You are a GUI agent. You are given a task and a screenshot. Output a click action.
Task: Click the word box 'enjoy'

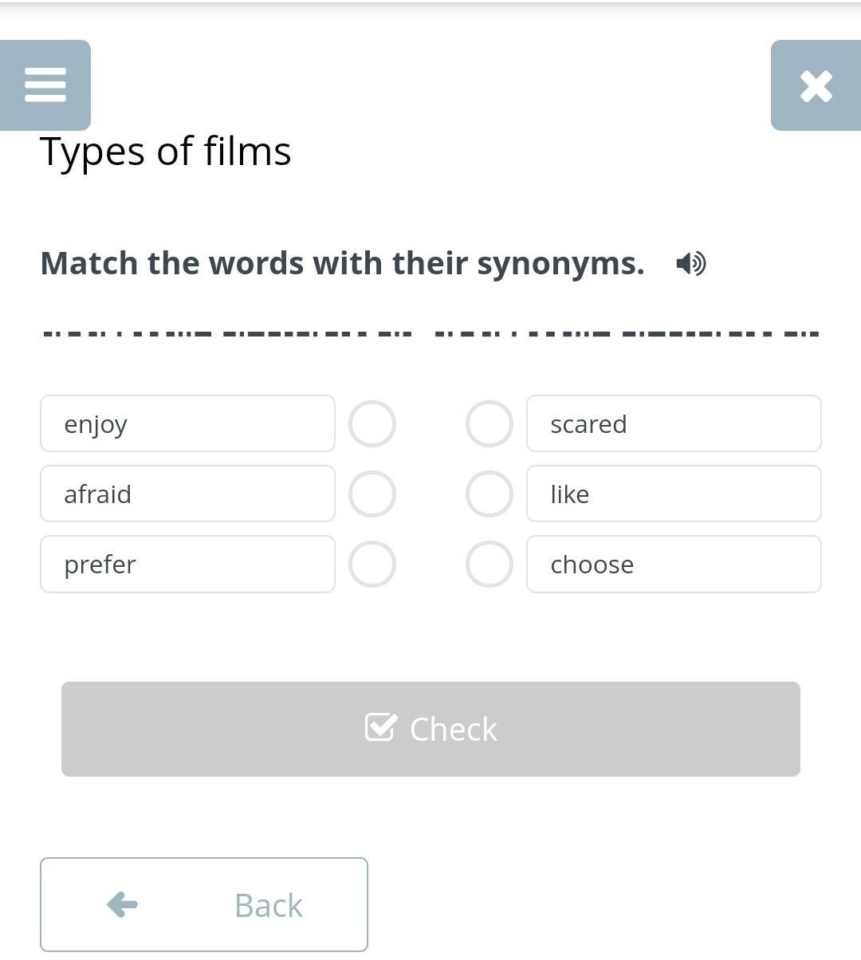click(187, 423)
